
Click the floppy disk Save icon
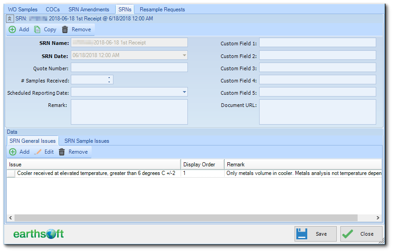click(302, 234)
